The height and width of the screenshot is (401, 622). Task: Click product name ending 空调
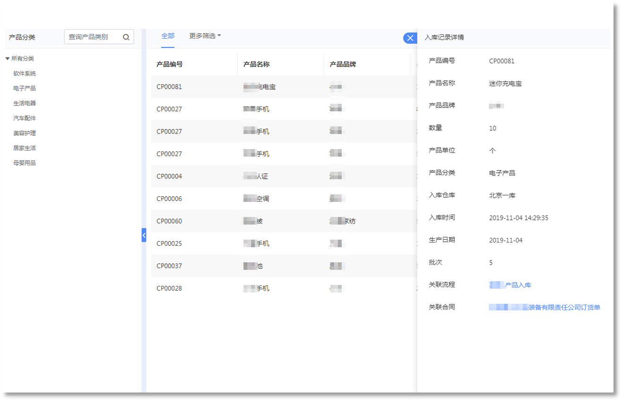point(256,199)
